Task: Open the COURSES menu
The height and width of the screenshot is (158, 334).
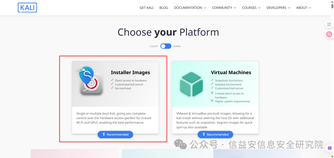Action: tap(251, 8)
